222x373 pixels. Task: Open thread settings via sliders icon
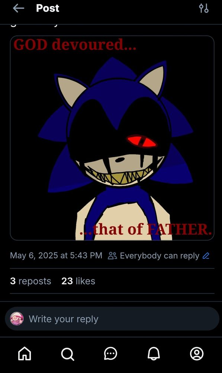(204, 8)
